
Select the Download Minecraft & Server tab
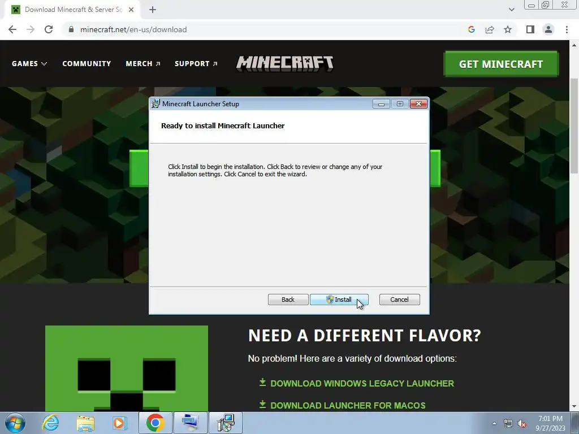(x=72, y=10)
